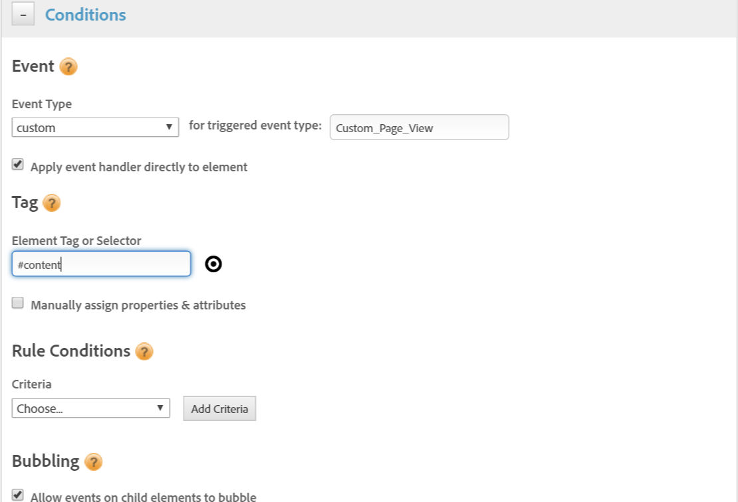The image size is (738, 502).
Task: Click the Event help question icon
Action: [x=68, y=67]
